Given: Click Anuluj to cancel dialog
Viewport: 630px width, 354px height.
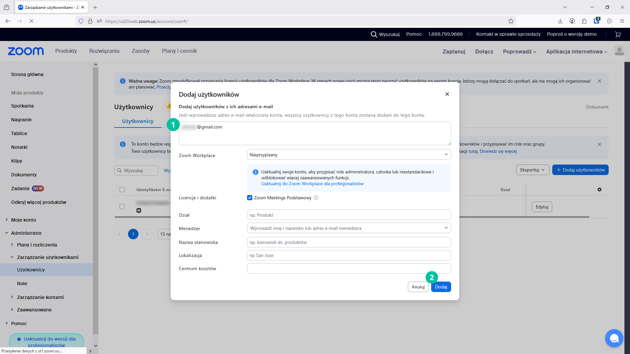Looking at the screenshot, I should coord(418,287).
